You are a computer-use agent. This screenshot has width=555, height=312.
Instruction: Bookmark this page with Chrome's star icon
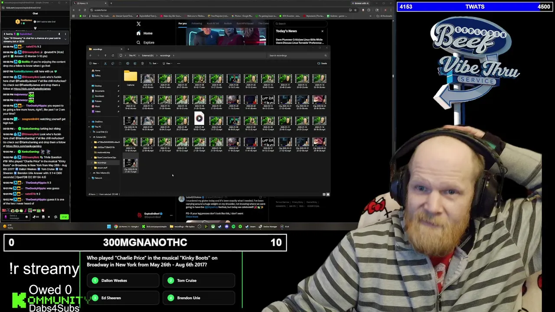tap(356, 10)
